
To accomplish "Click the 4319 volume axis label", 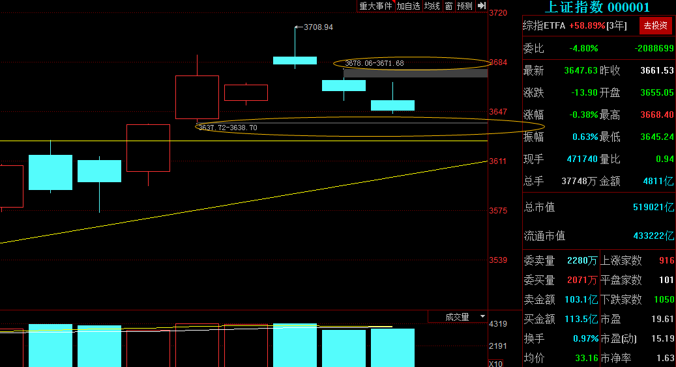I will coord(498,324).
